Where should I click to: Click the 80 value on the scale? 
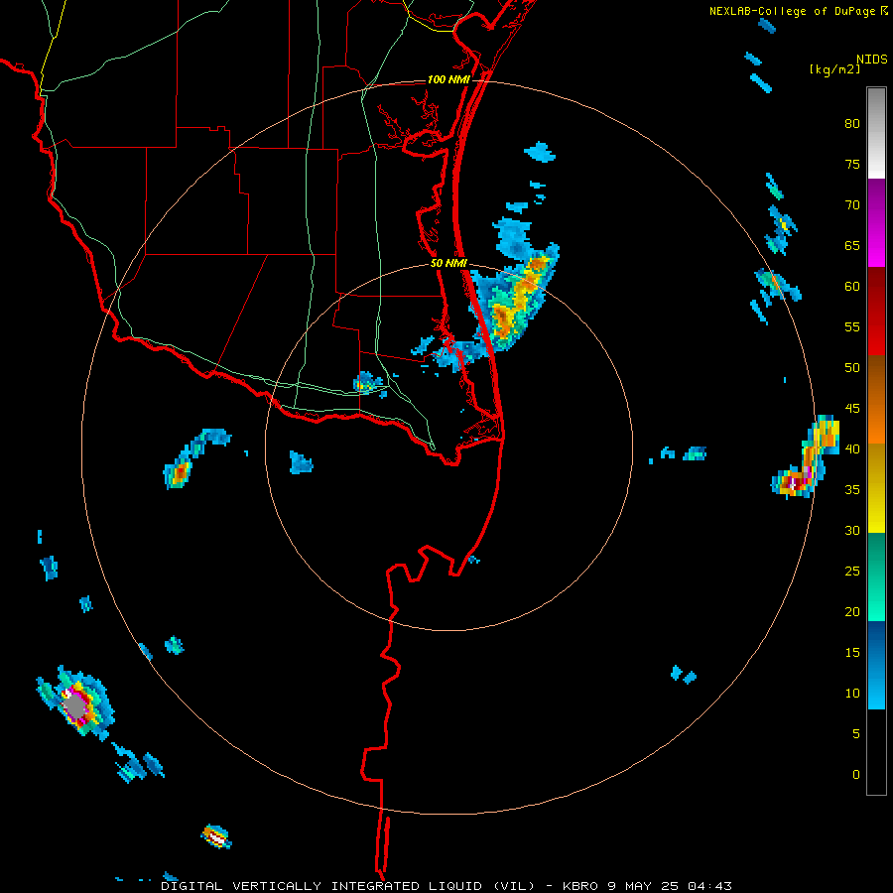click(x=852, y=124)
